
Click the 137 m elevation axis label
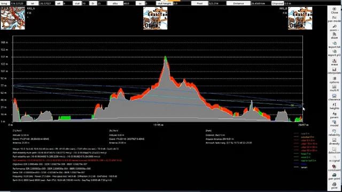pos(4,57)
